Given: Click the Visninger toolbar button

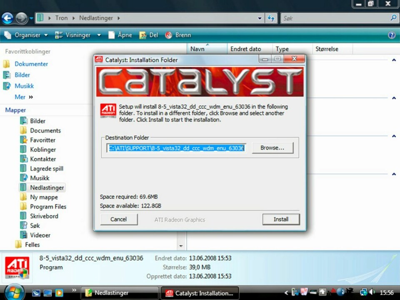Looking at the screenshot, I should (73, 35).
